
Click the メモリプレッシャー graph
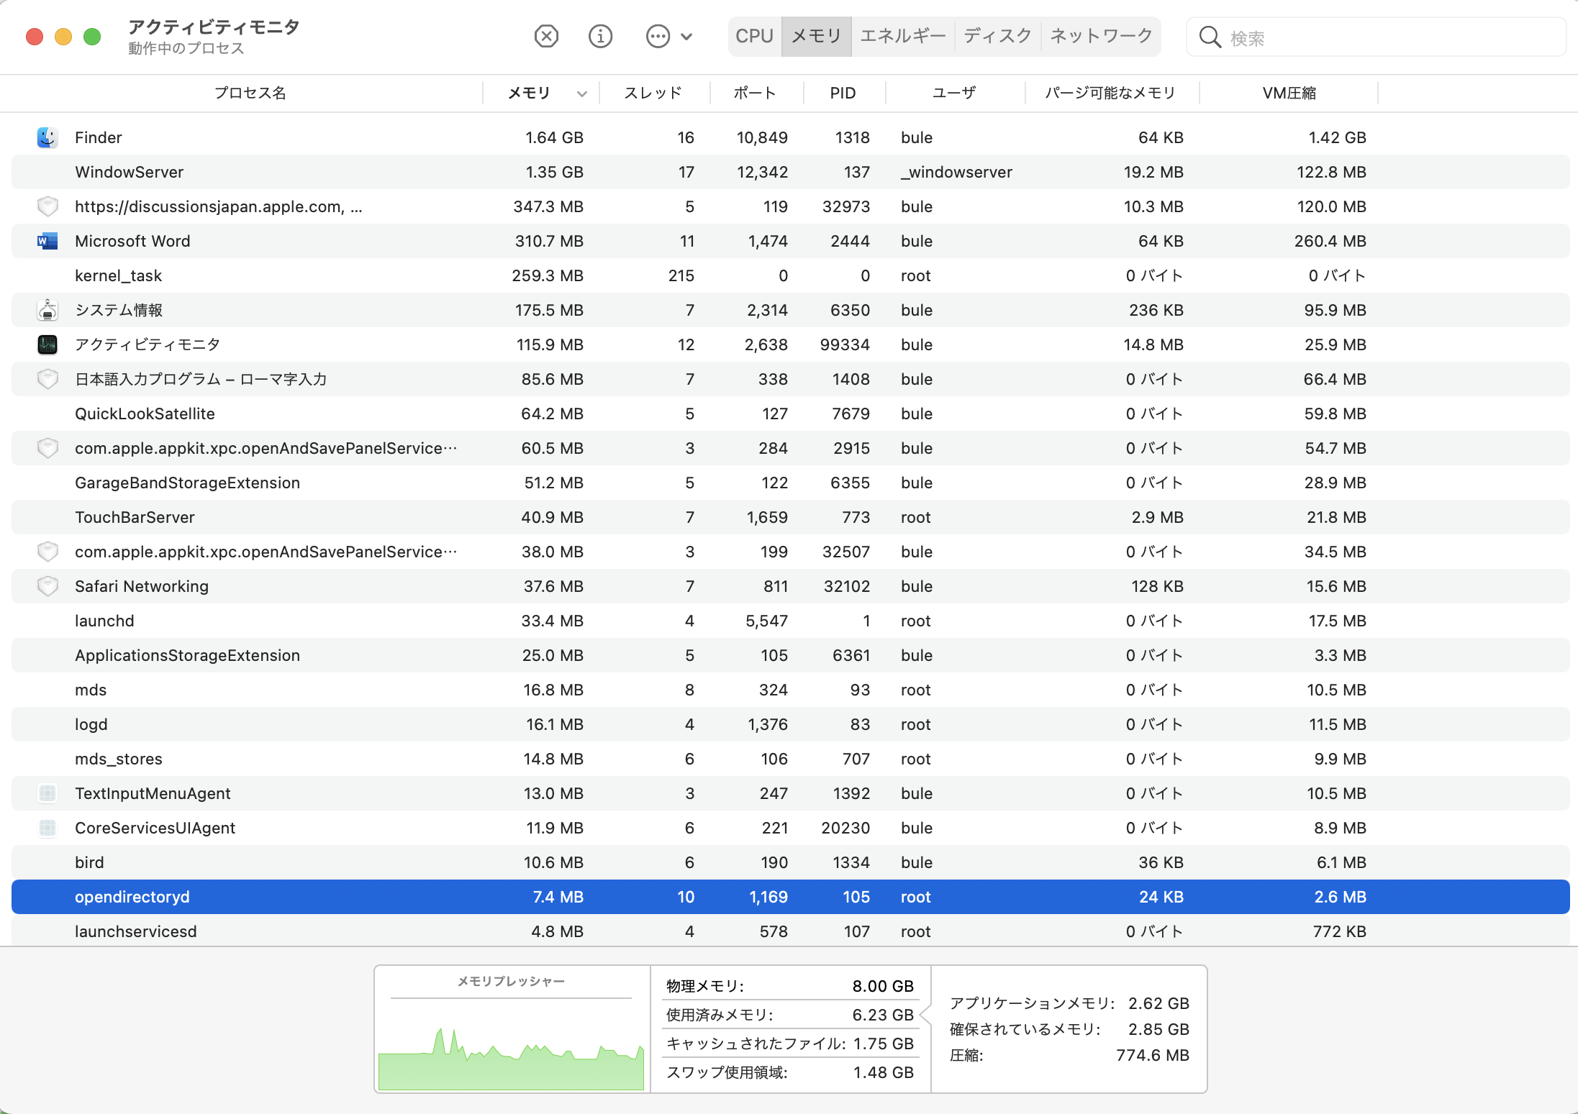tap(511, 1043)
